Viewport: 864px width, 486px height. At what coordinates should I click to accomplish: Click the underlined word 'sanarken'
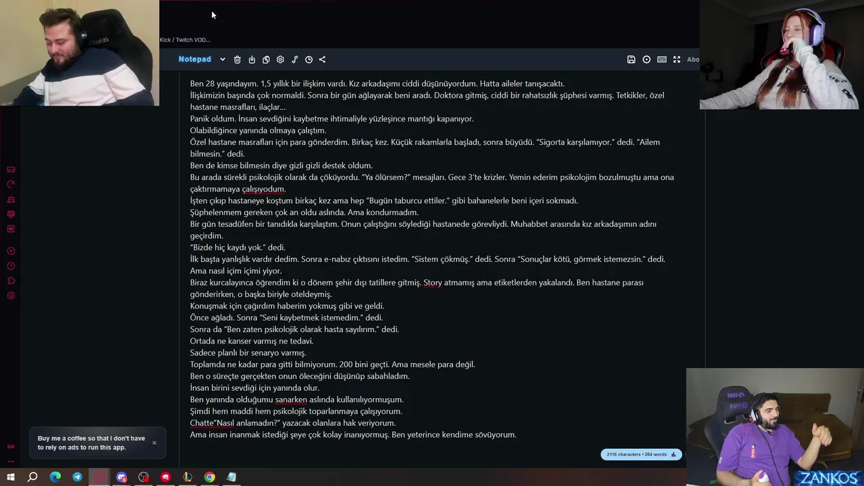pyautogui.click(x=291, y=400)
